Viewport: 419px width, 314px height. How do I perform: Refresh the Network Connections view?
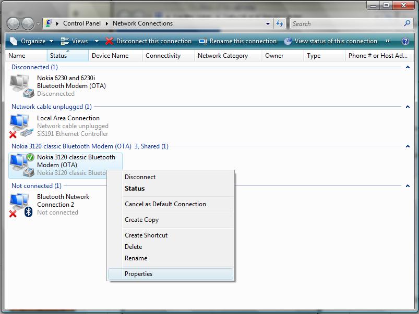[x=280, y=24]
